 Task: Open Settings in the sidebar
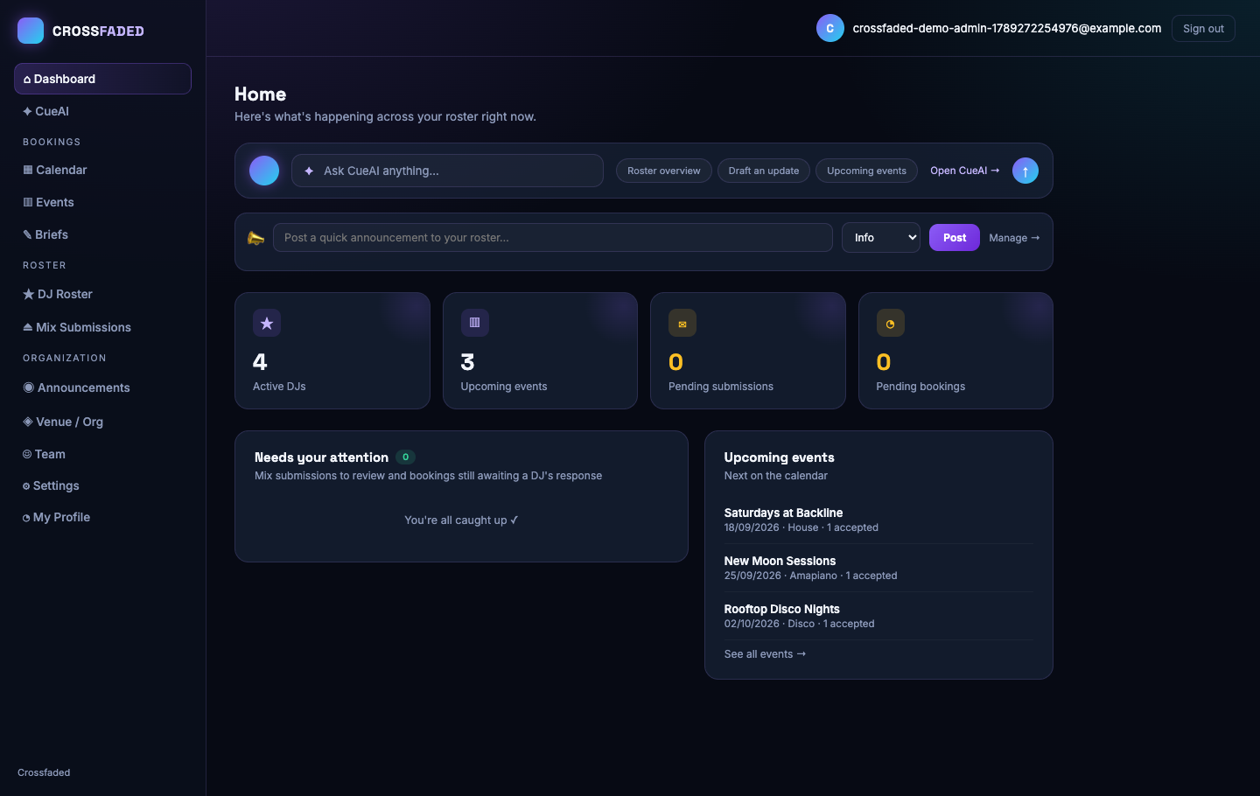(102, 485)
